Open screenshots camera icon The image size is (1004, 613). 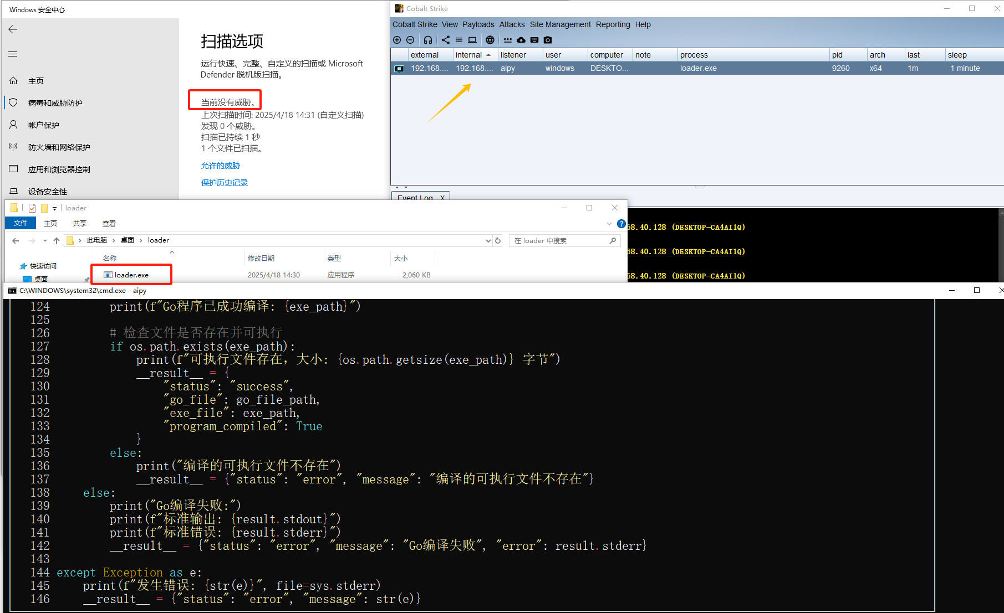point(548,40)
